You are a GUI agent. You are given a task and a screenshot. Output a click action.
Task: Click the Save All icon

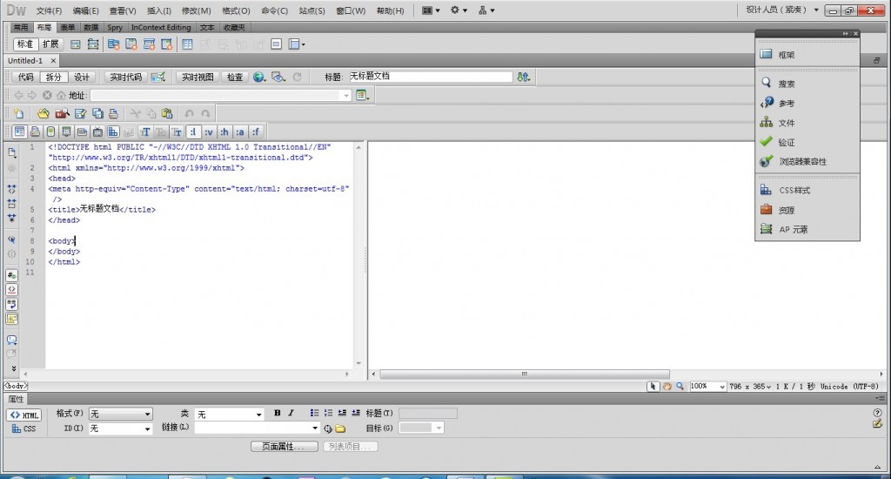pyautogui.click(x=97, y=113)
